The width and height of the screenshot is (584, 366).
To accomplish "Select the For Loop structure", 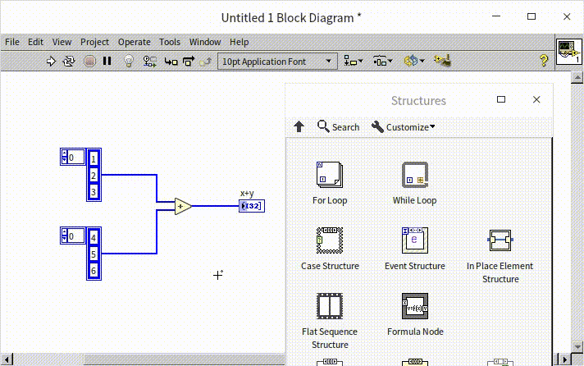I will (330, 175).
